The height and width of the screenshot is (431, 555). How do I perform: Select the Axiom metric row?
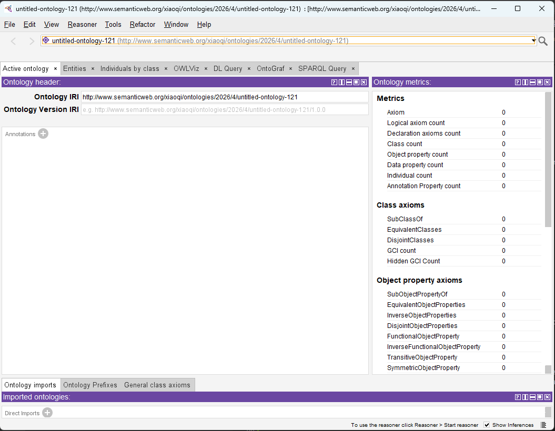tap(463, 112)
